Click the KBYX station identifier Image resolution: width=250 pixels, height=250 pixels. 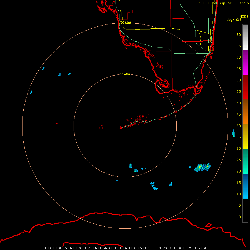(162, 248)
